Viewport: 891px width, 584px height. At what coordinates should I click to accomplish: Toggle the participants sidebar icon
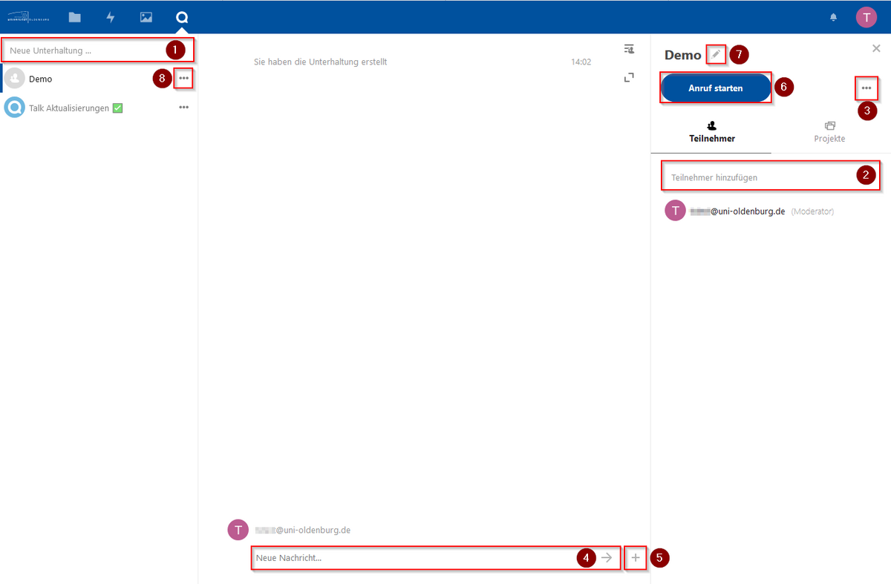coord(630,49)
